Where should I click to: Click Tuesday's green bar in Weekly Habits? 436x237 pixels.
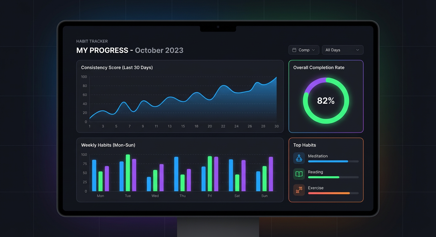click(x=128, y=173)
